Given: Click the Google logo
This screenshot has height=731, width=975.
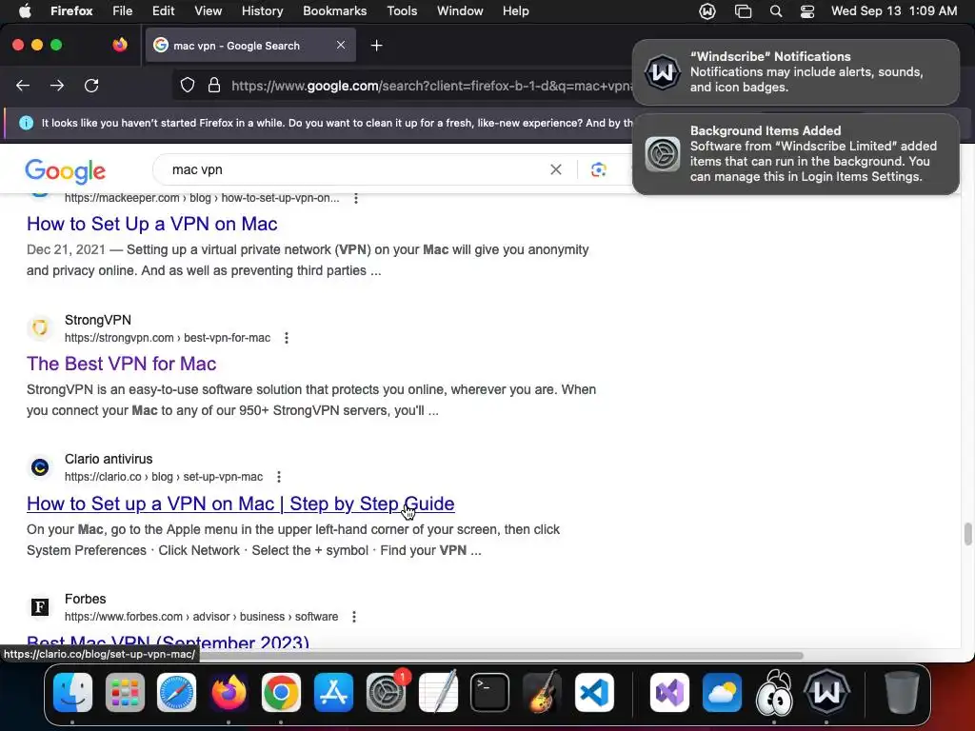Looking at the screenshot, I should tap(66, 171).
